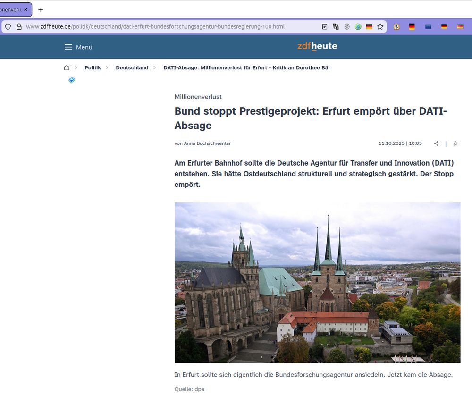
Task: Toggle reader view in address bar
Action: (x=324, y=27)
